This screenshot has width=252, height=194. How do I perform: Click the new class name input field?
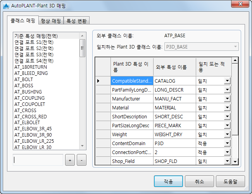38,160
